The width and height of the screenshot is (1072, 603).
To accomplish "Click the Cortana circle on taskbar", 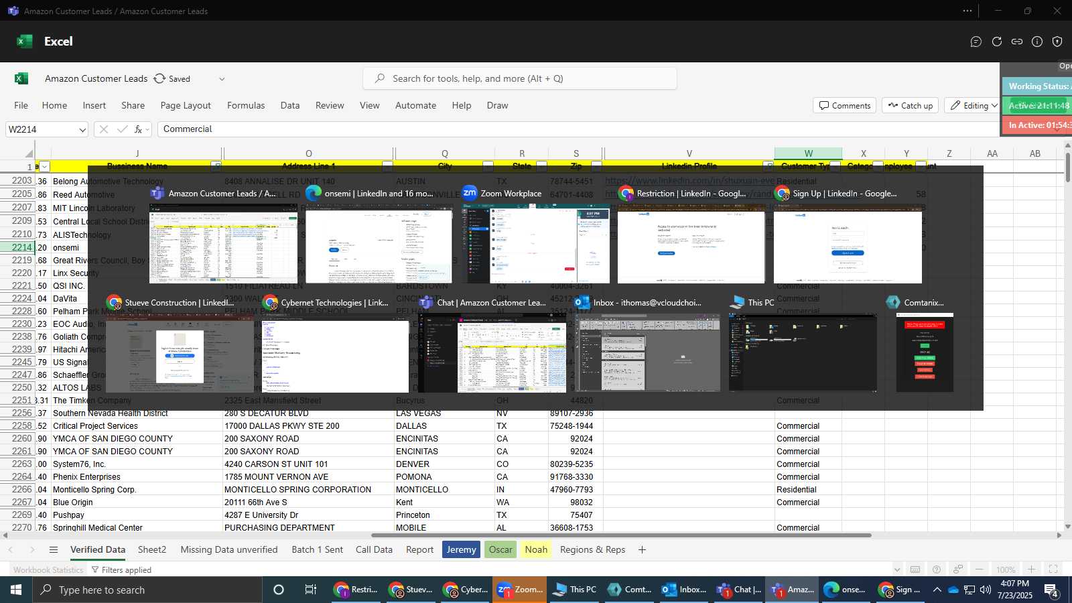I will click(279, 590).
